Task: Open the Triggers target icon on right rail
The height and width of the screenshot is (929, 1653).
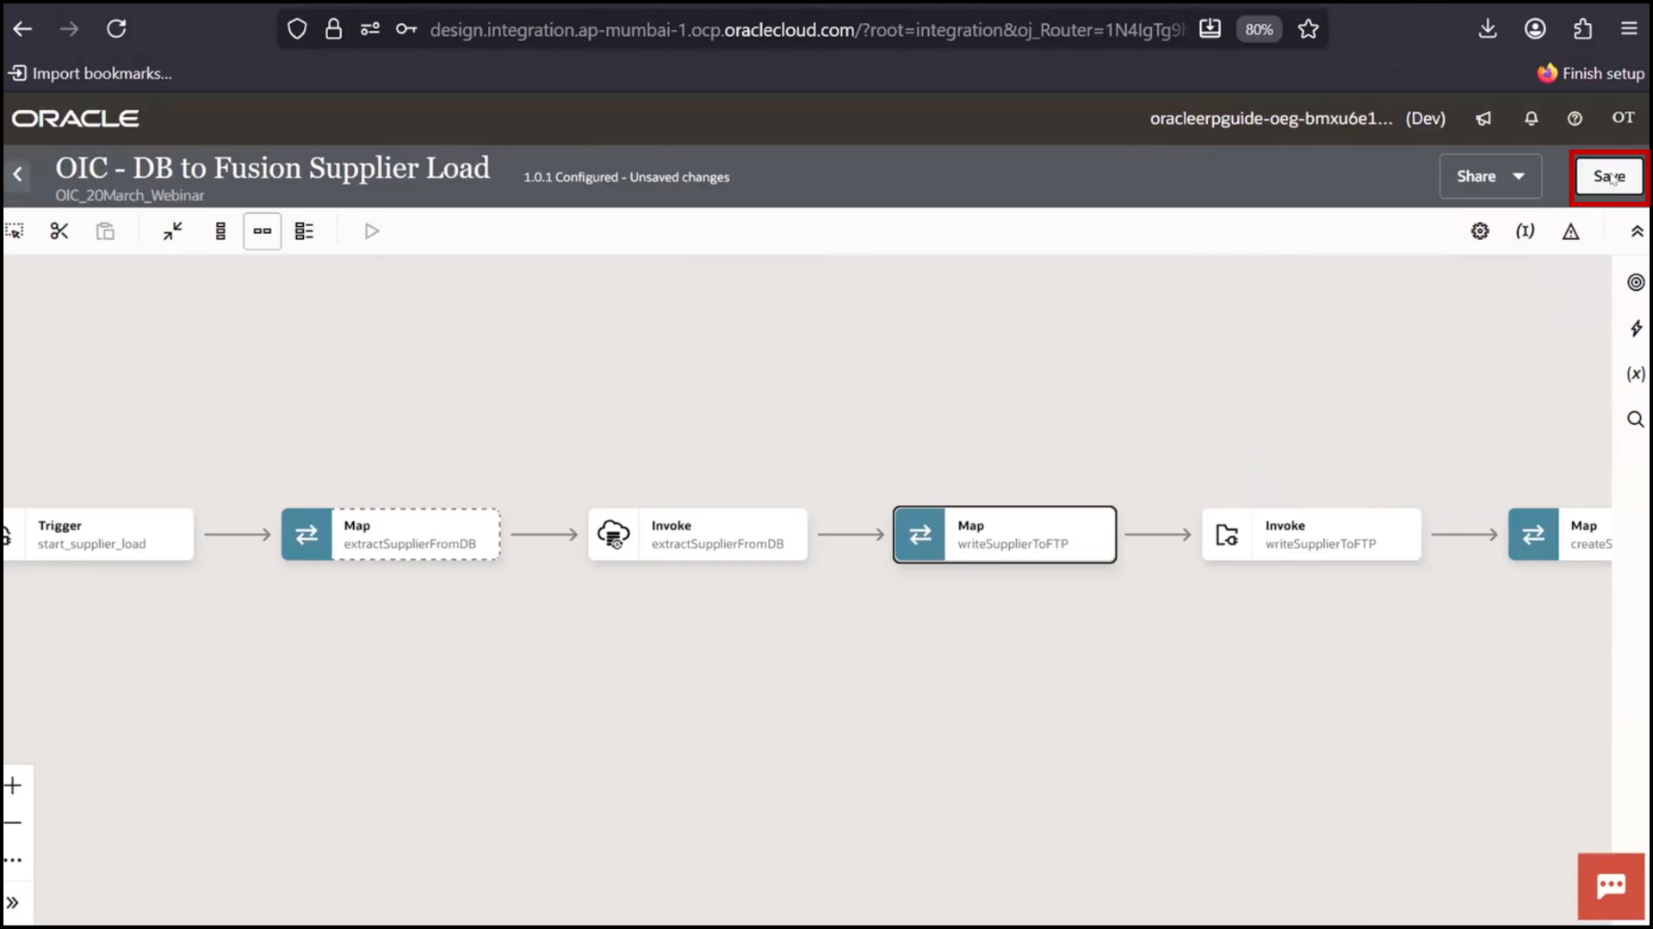Action: click(x=1636, y=282)
